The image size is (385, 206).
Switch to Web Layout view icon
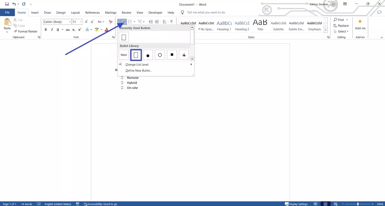(x=336, y=204)
